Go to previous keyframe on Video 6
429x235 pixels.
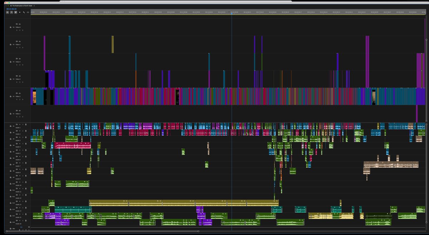pyautogui.click(x=17, y=30)
